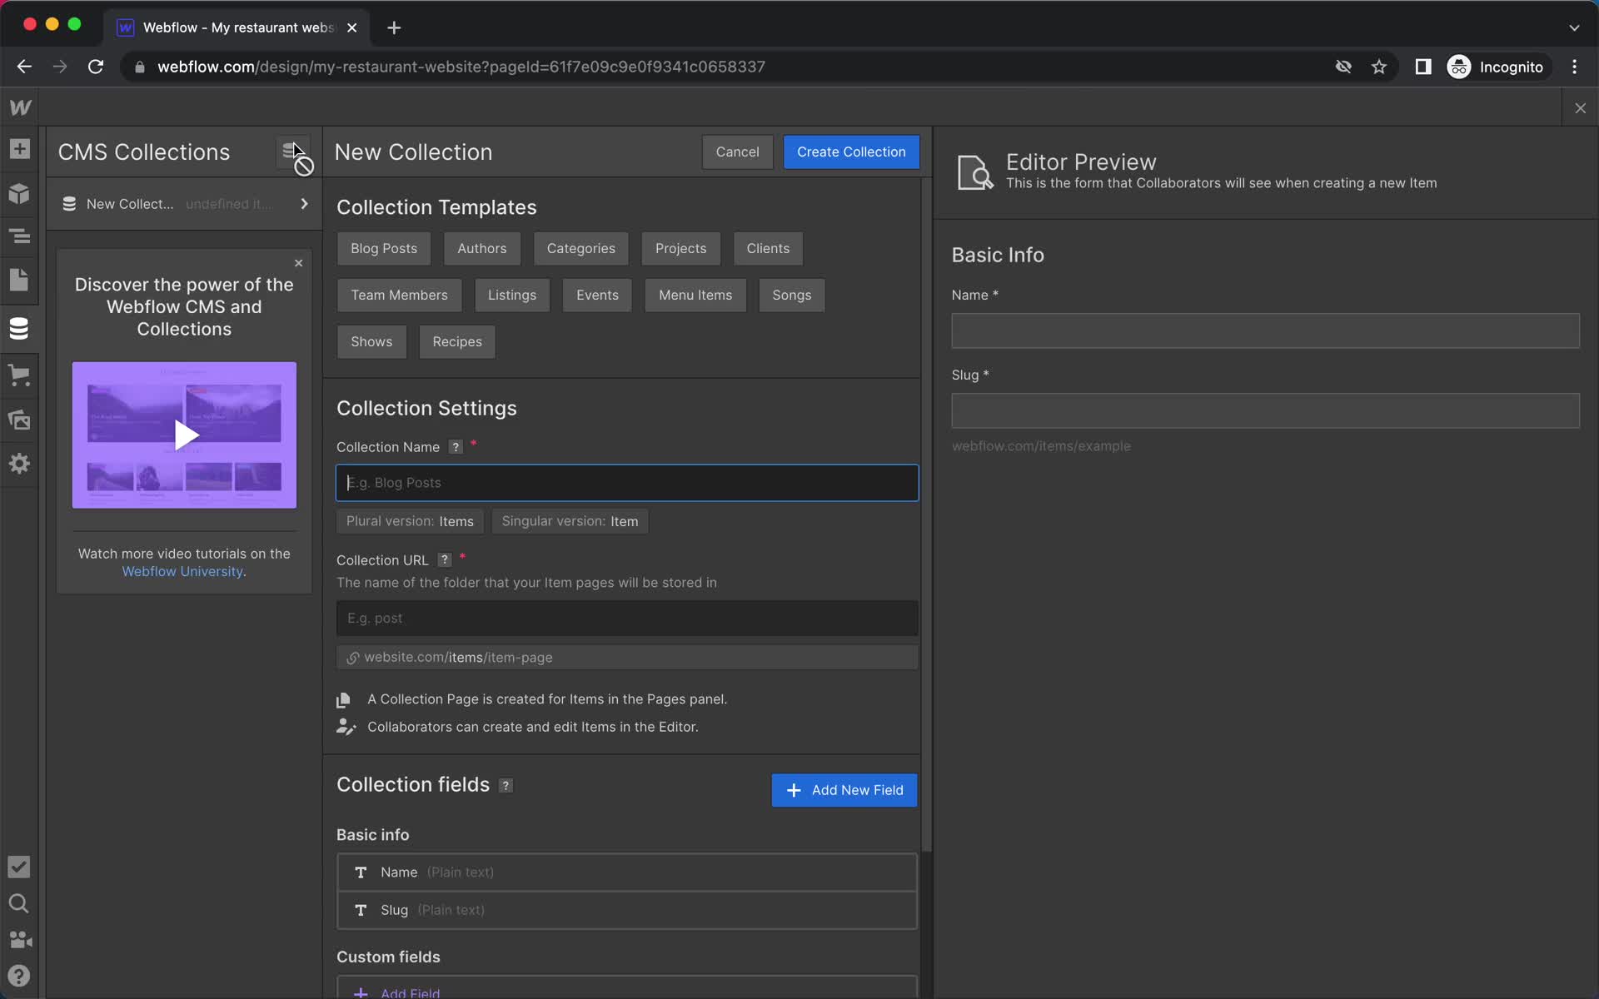The height and width of the screenshot is (999, 1599).
Task: Expand Collection URL help tooltip
Action: [443, 559]
